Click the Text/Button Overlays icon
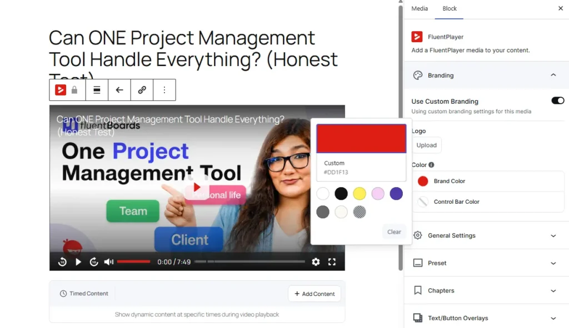569x328 pixels. (x=418, y=318)
